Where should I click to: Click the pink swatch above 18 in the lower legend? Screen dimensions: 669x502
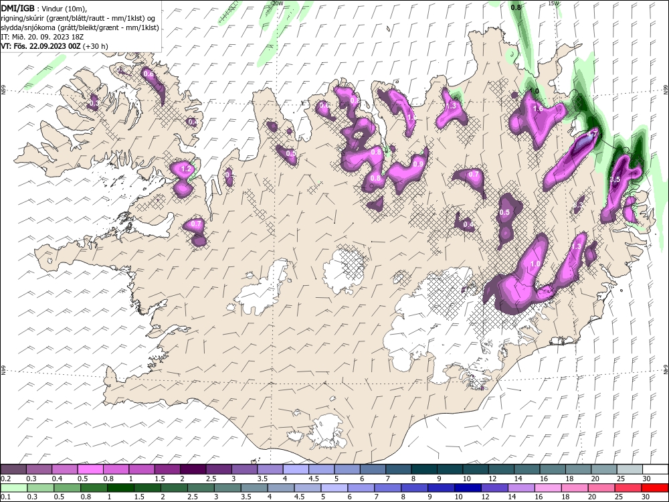click(575, 487)
